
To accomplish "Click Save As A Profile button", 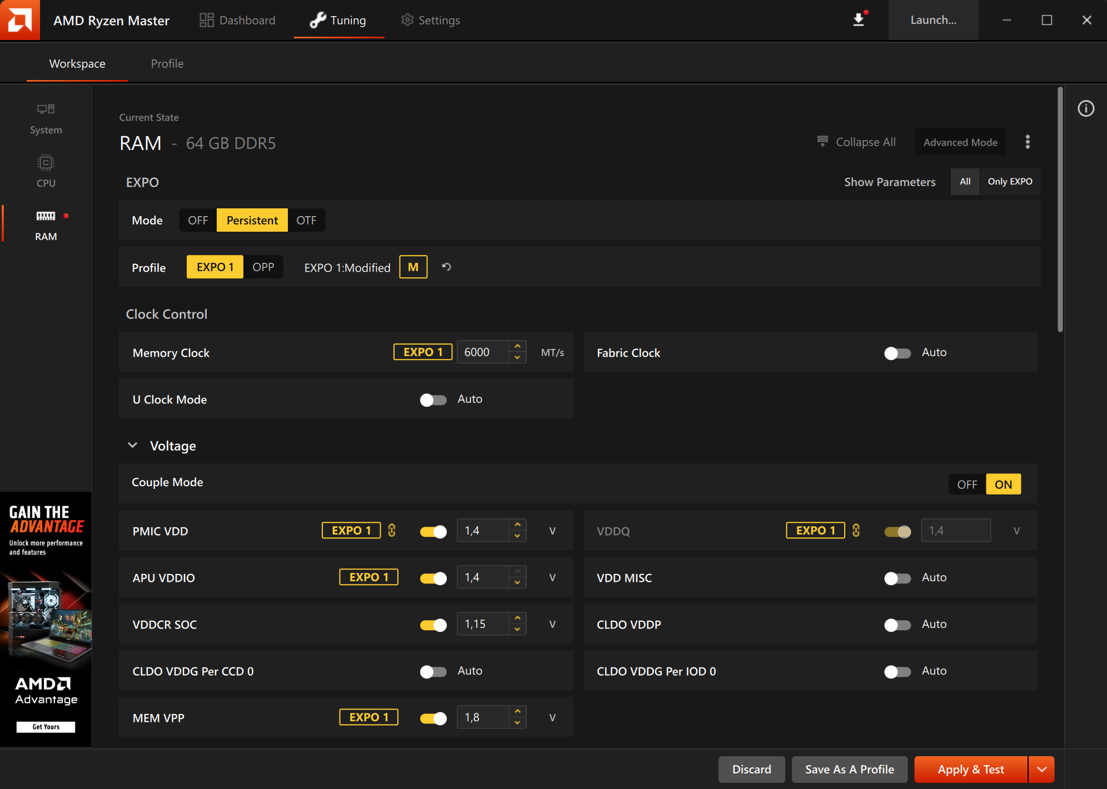I will (x=849, y=770).
